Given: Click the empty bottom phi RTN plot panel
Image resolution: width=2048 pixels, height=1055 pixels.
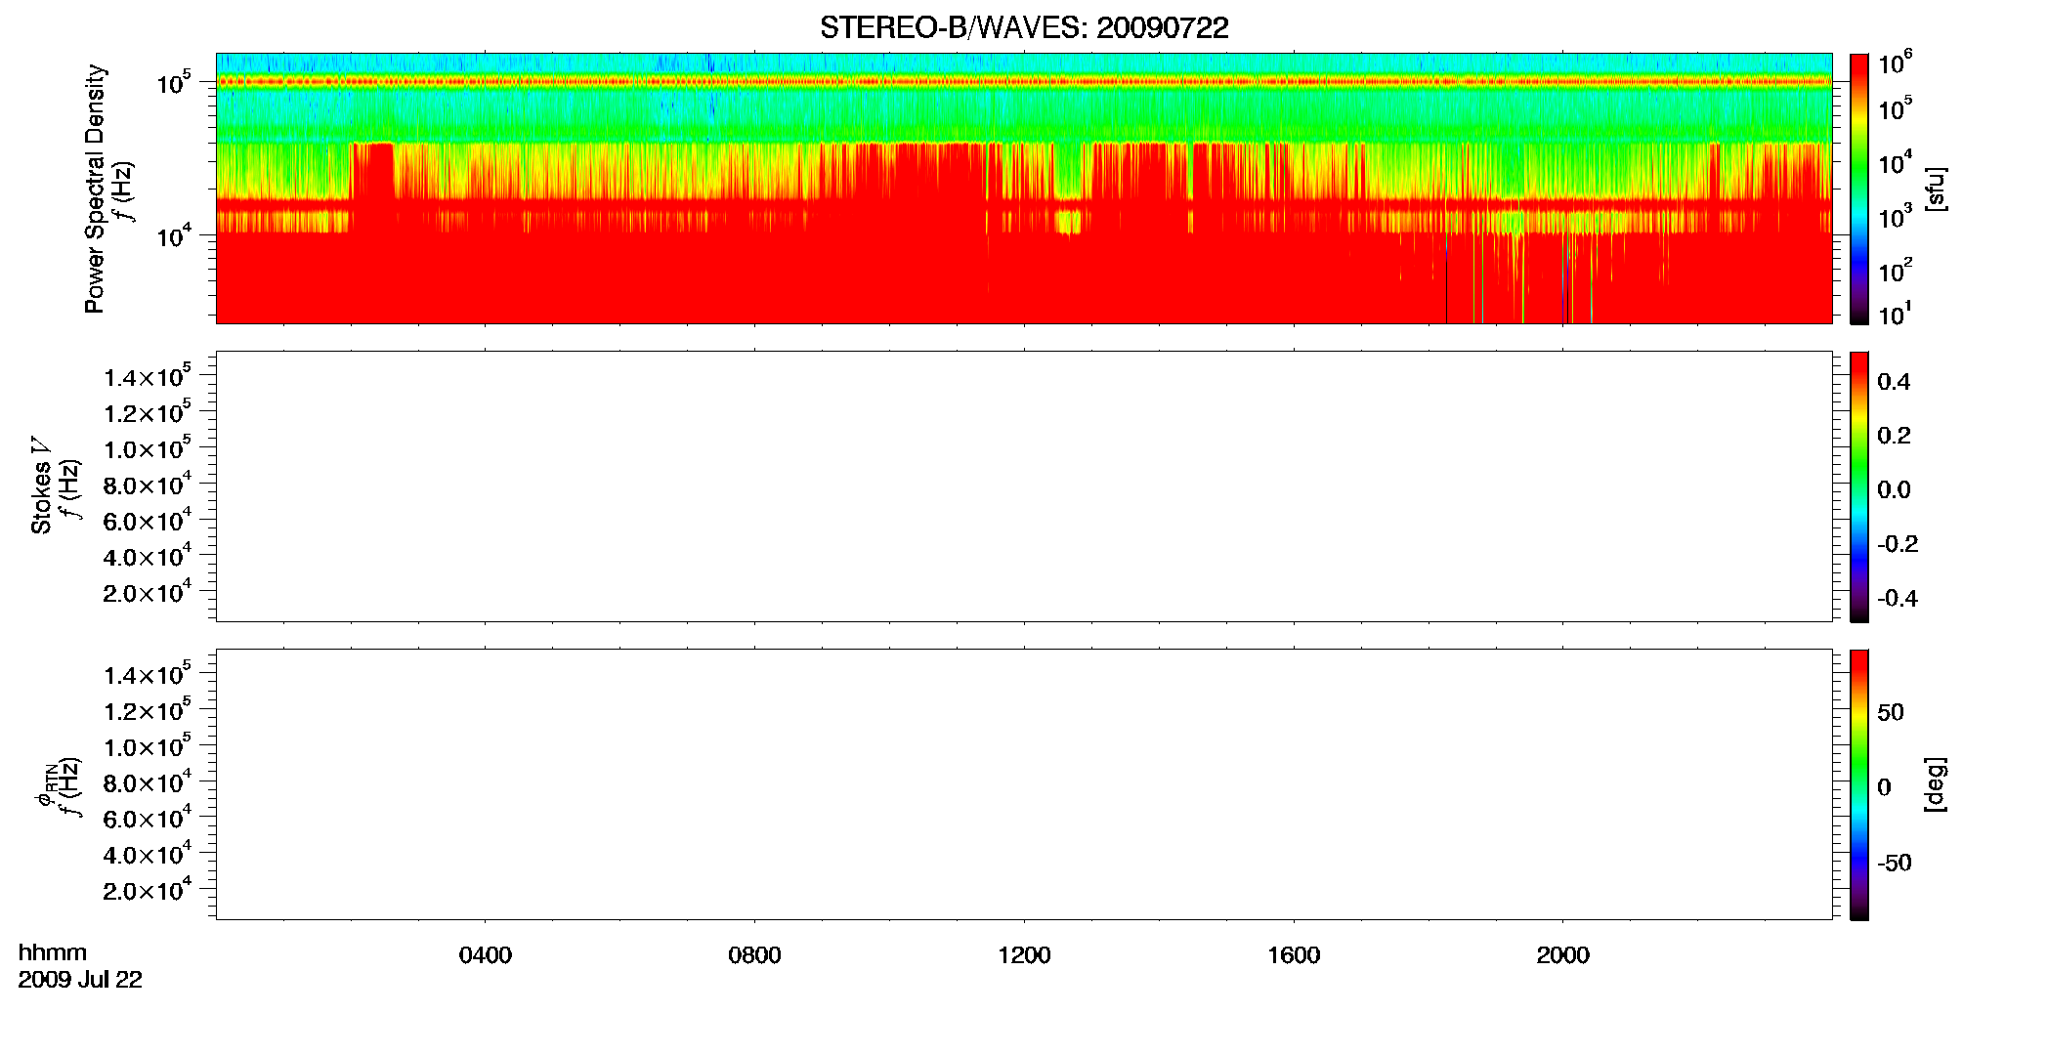Looking at the screenshot, I should tap(1024, 784).
